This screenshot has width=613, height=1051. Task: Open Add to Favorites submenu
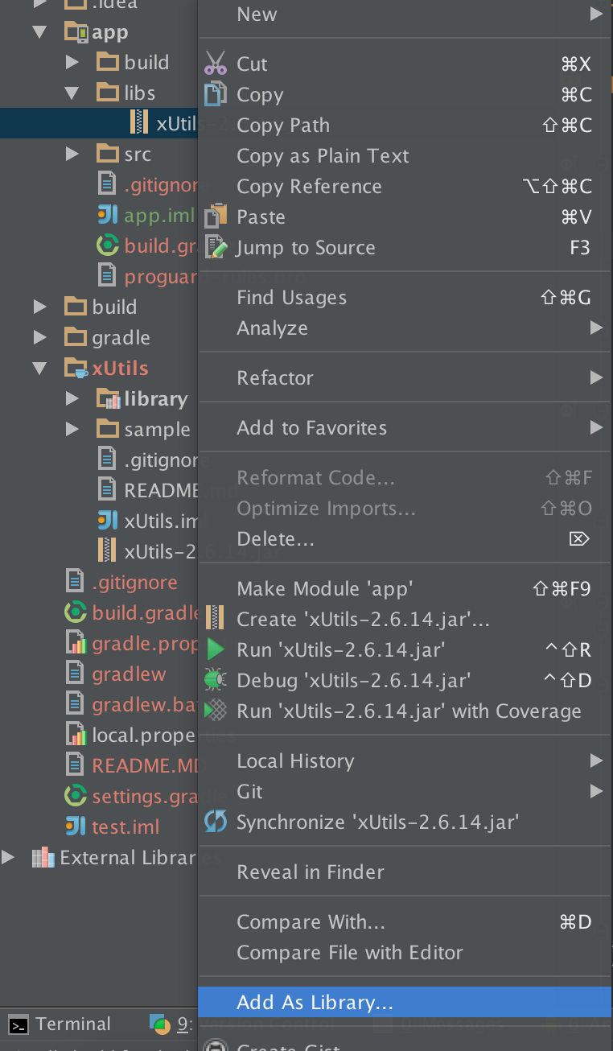coord(405,428)
